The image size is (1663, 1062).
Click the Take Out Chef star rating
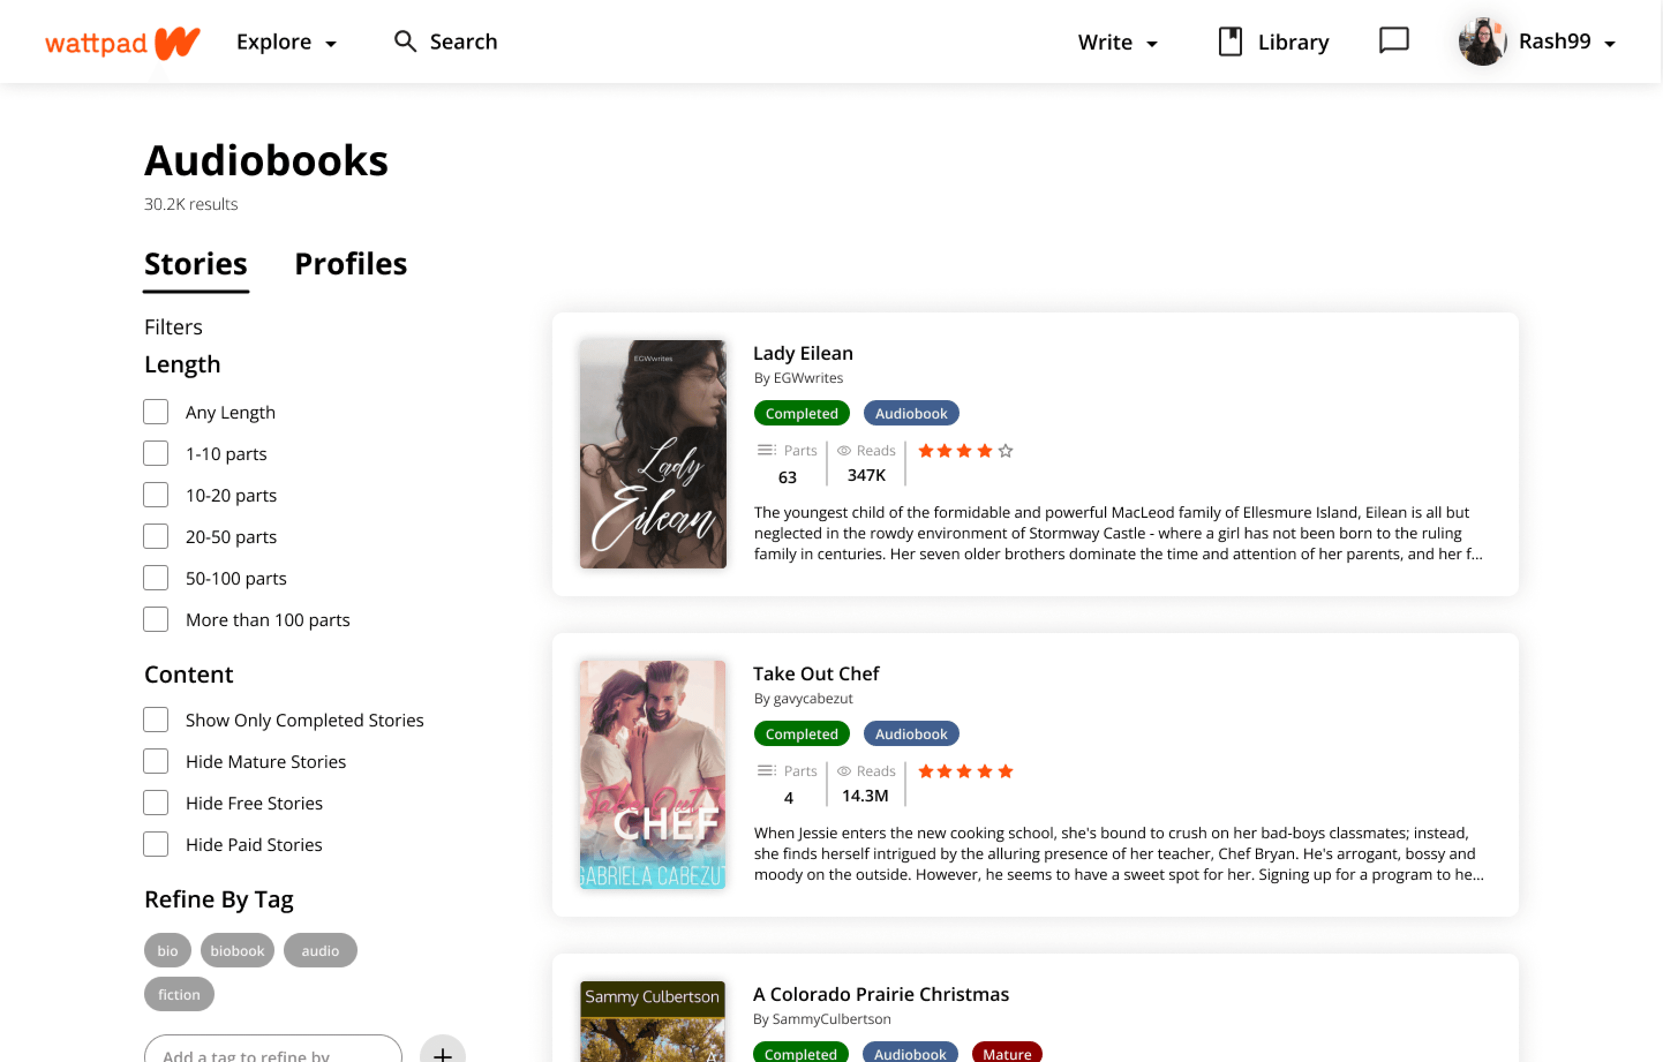tap(965, 771)
